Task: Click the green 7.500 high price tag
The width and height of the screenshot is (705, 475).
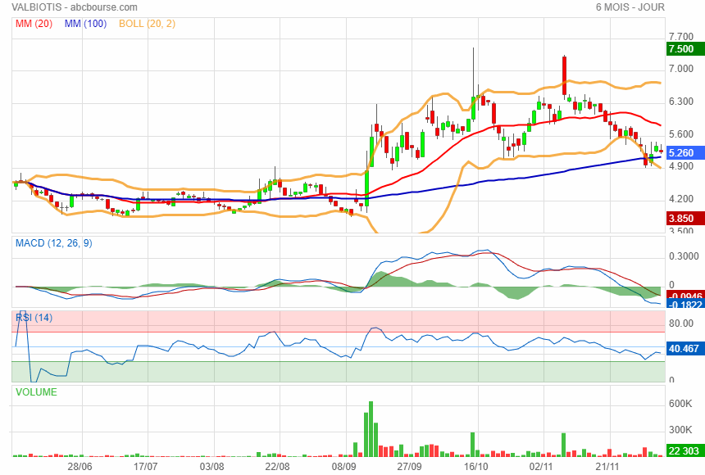Action: [685, 49]
